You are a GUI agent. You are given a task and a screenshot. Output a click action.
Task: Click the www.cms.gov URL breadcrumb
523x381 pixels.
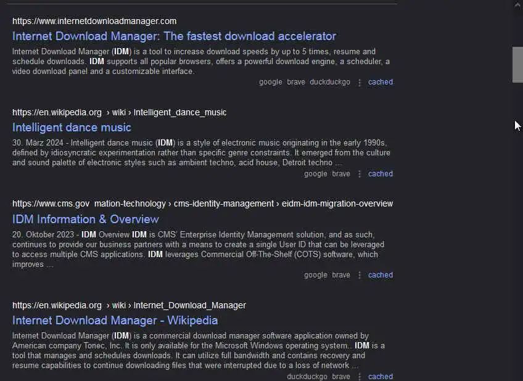click(202, 203)
